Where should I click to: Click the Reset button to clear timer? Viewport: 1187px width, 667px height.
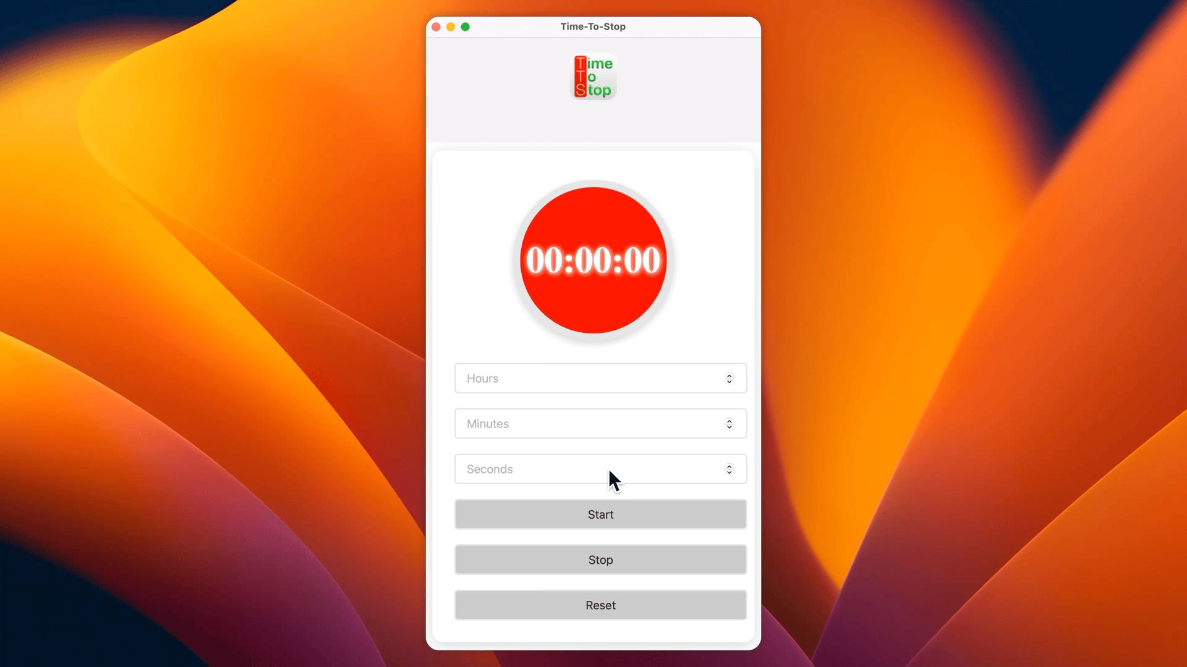(600, 604)
